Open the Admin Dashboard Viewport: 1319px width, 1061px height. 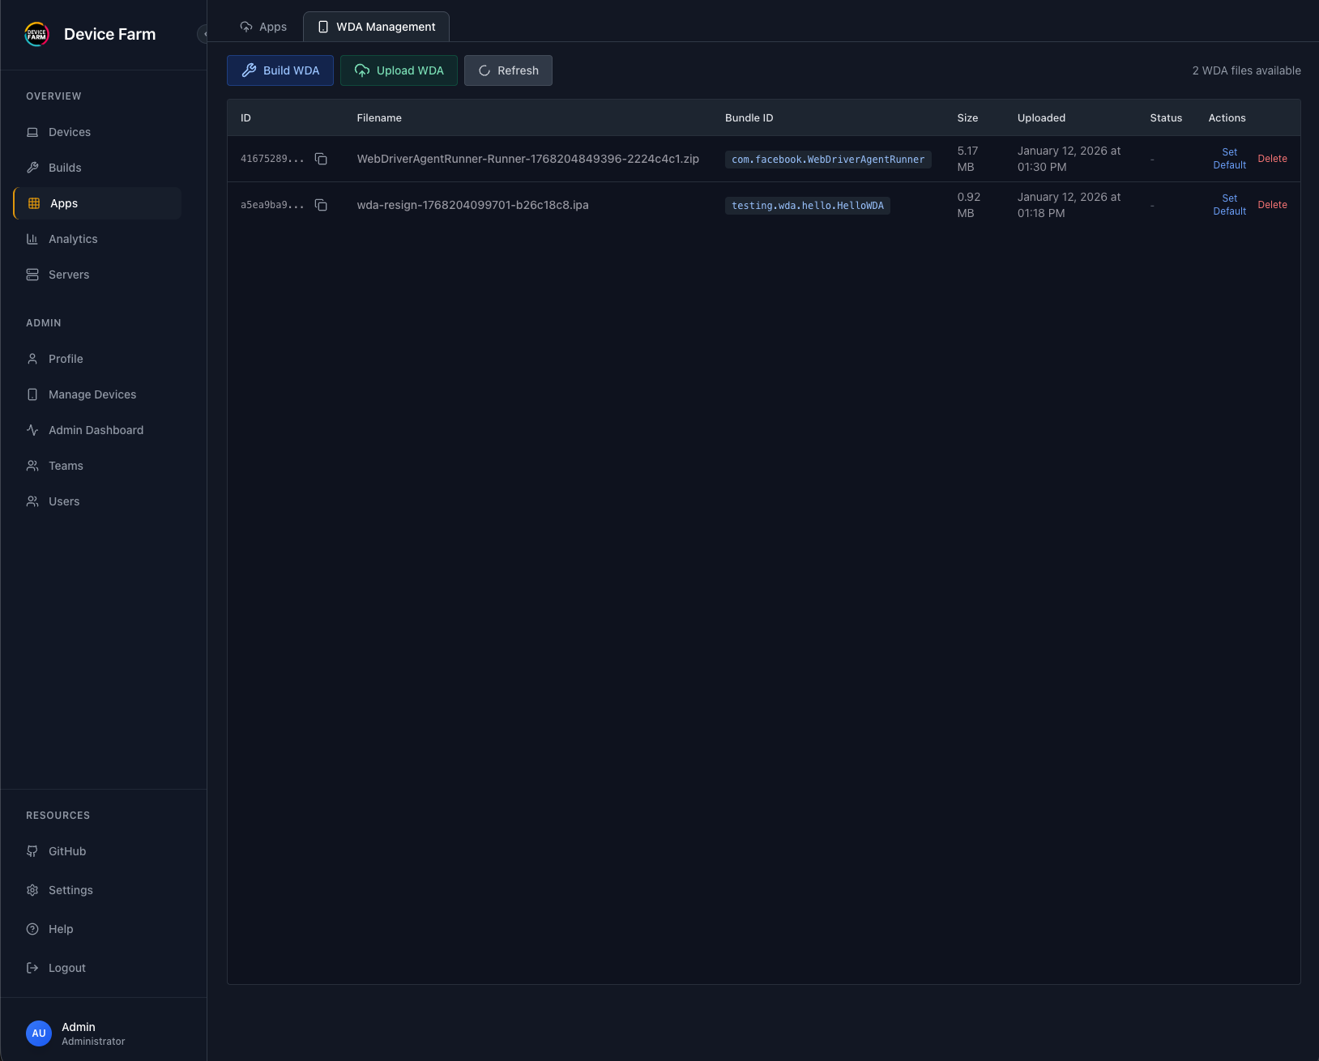97,430
